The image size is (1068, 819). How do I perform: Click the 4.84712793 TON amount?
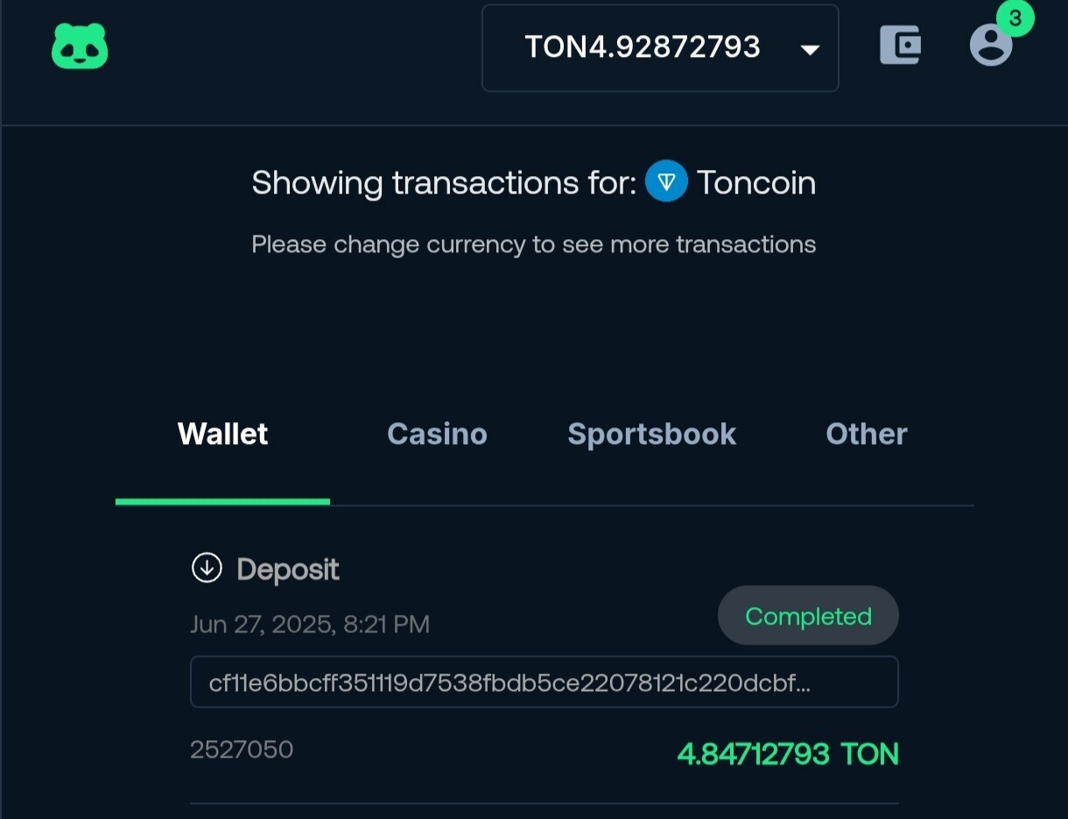click(x=788, y=753)
